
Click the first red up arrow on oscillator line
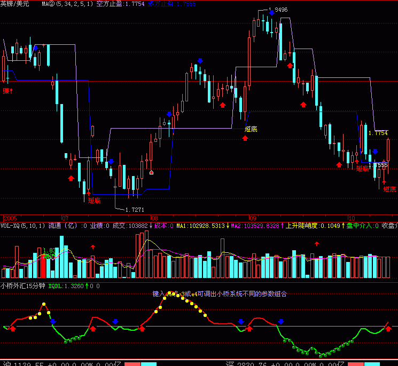point(13,328)
